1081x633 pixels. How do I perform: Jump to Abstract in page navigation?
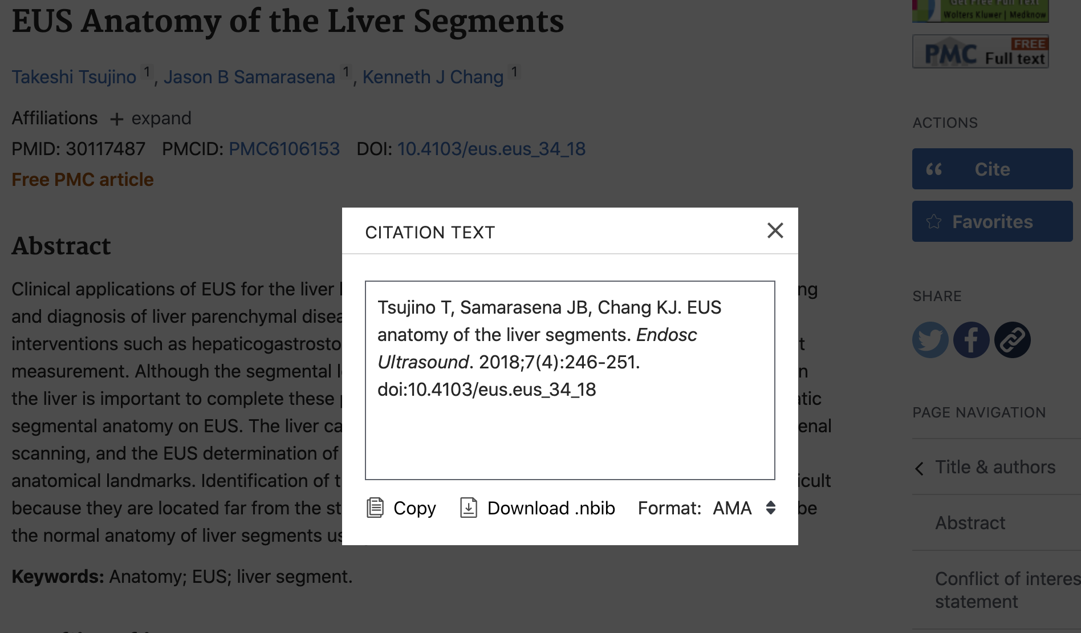click(970, 523)
